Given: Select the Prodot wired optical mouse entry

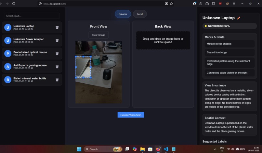Looking at the screenshot, I should coord(32,54).
